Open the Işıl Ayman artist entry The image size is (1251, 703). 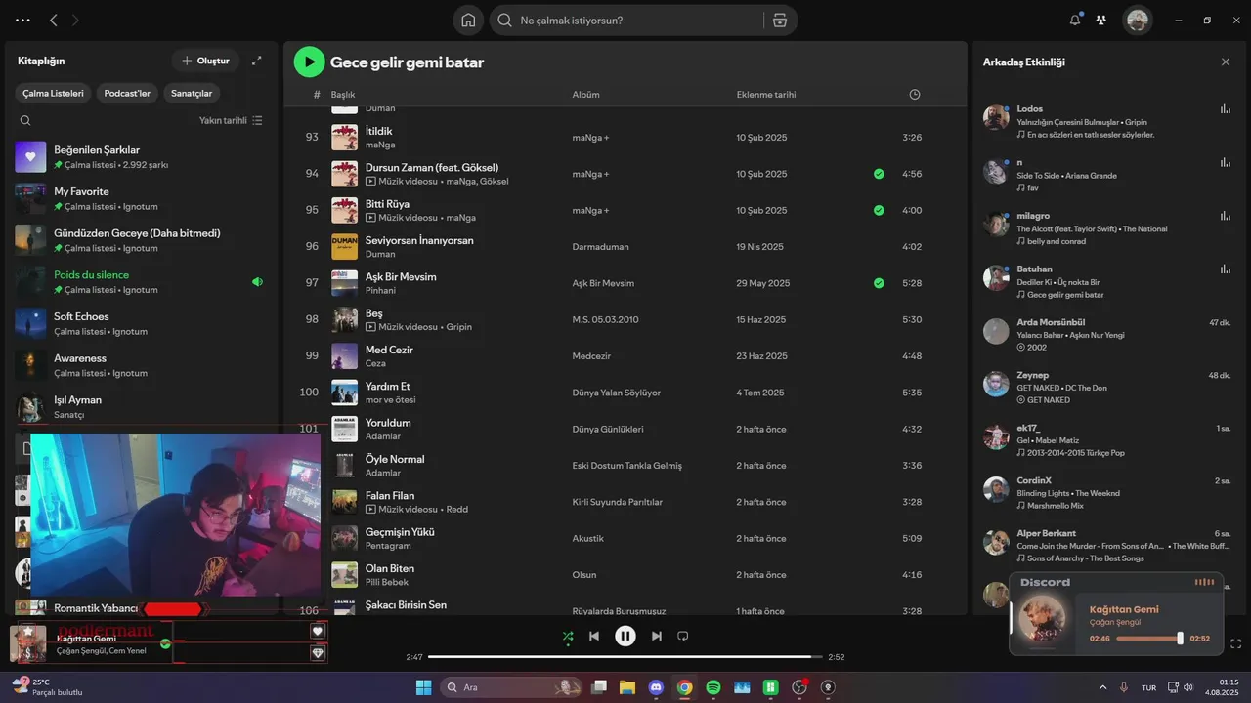click(x=140, y=407)
